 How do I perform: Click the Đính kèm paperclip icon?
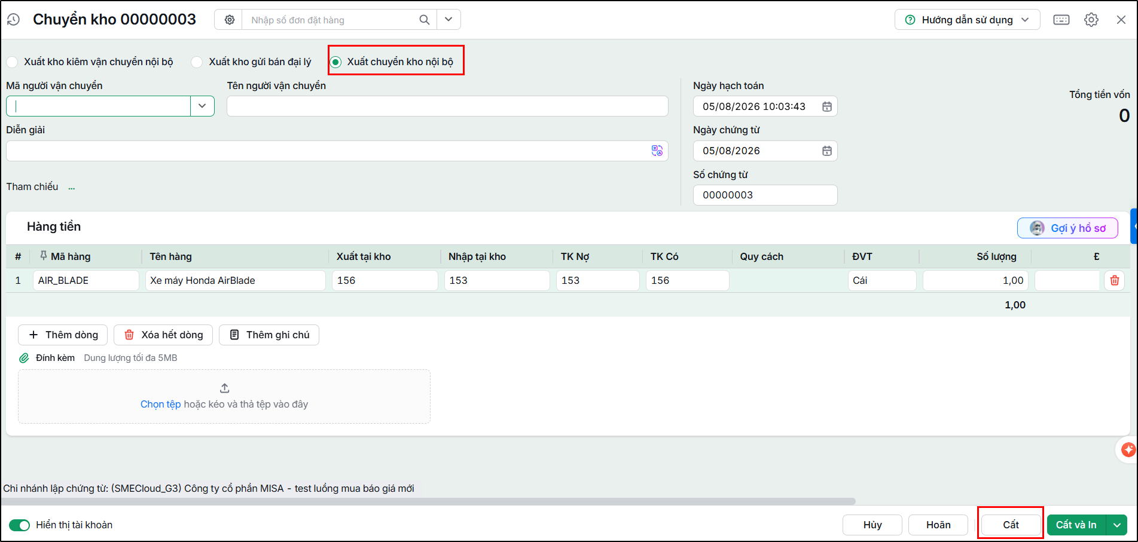click(24, 358)
